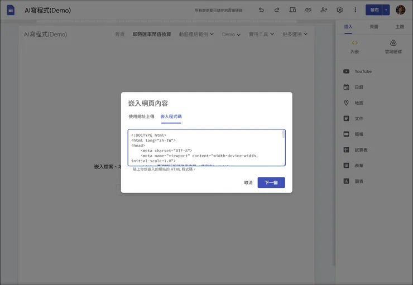Click the 嵌入網頁內容 dialog title
This screenshot has width=413, height=285.
148,103
